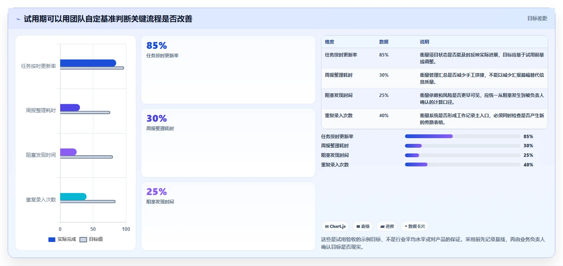Click the 30% cell in the table
This screenshot has width=563, height=266.
pos(384,75)
